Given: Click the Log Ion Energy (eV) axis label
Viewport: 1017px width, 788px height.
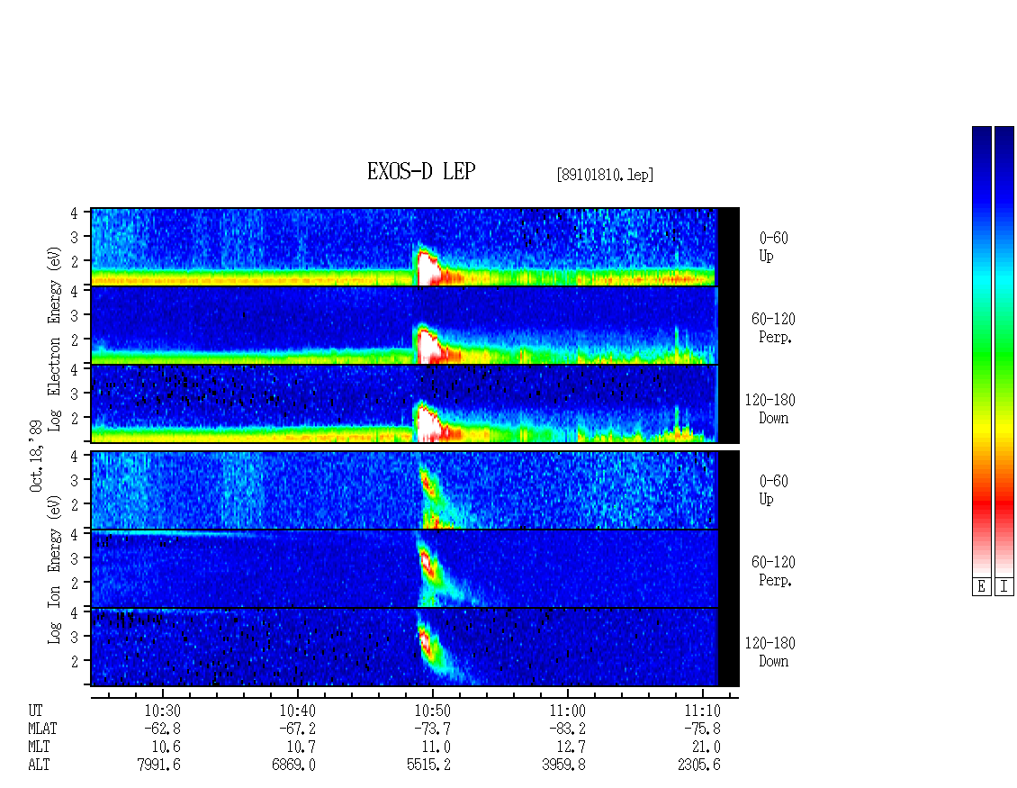Looking at the screenshot, I should (54, 569).
